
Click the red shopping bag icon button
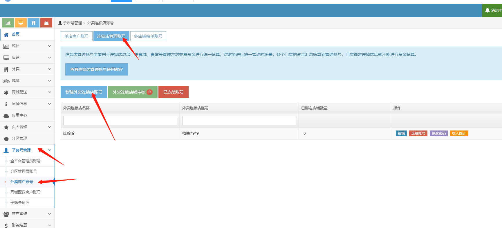click(x=46, y=23)
